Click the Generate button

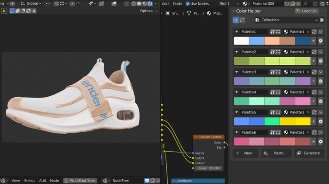point(309,153)
